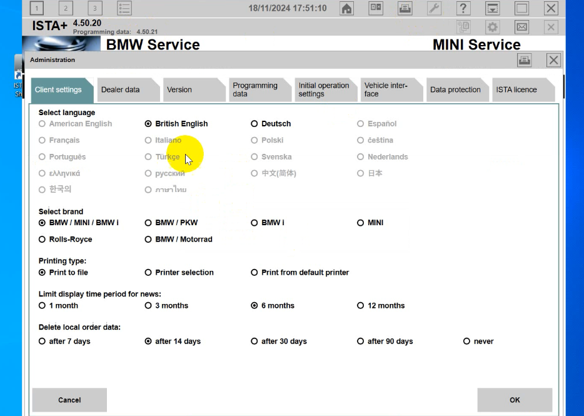This screenshot has height=416, width=584.
Task: Close the Administration dialog
Action: [x=553, y=60]
